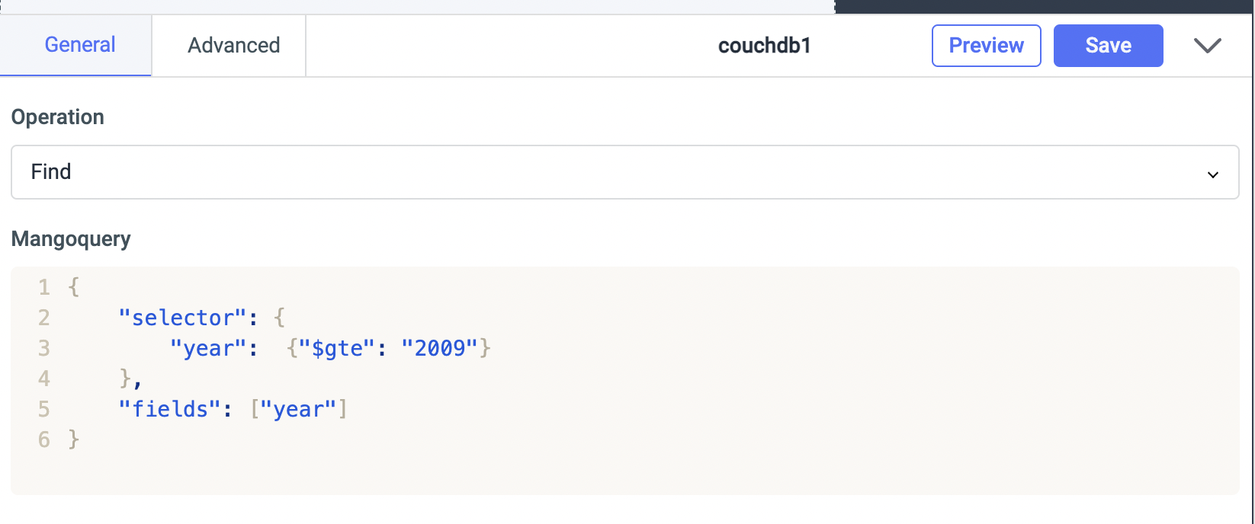Click the "2009" value in the query
Image resolution: width=1255 pixels, height=524 pixels.
[x=439, y=348]
